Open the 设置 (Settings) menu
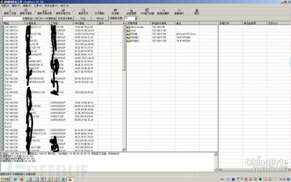Screen dimensions: 291x182 [5, 6]
